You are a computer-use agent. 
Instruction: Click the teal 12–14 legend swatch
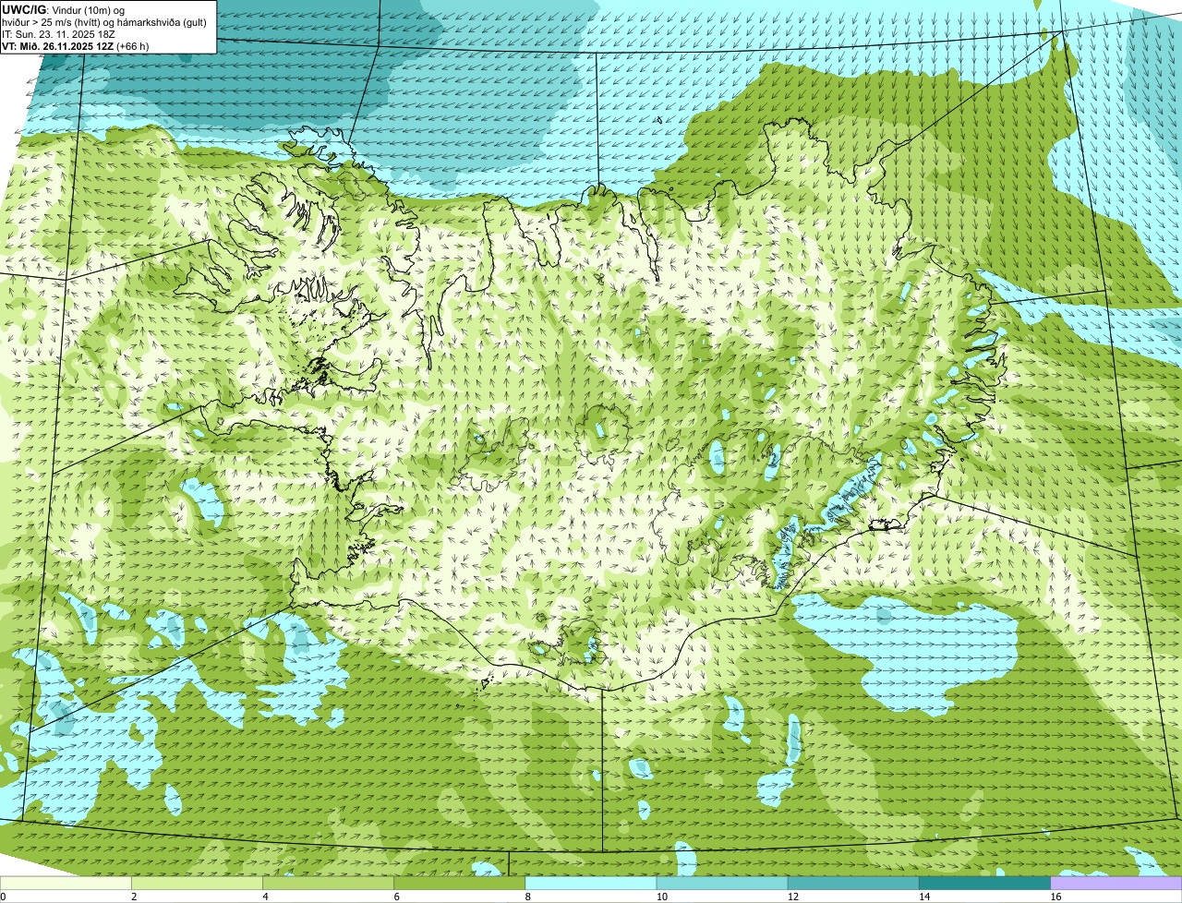click(854, 884)
